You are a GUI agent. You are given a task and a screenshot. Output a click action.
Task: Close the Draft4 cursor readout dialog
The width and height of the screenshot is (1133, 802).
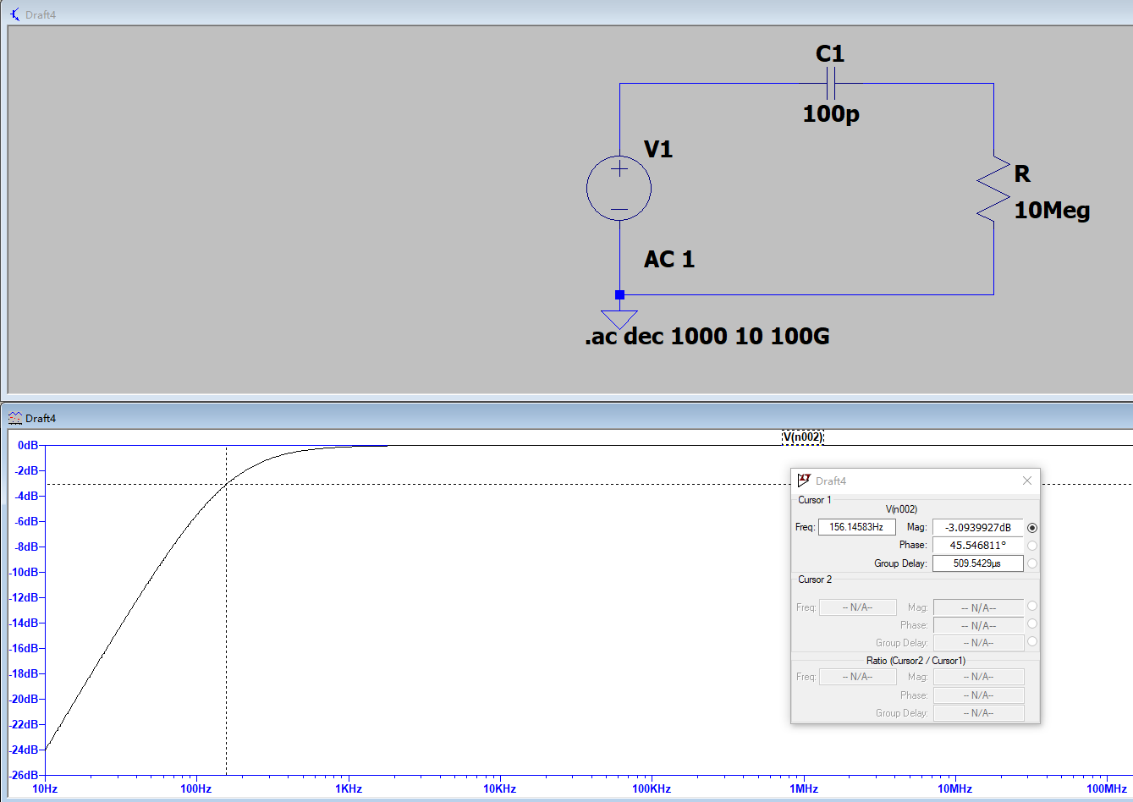[1027, 481]
